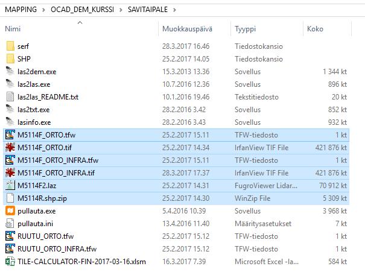Select the las2dem.exe application icon
Image resolution: width=365 pixels, height=275 pixels.
coord(10,71)
